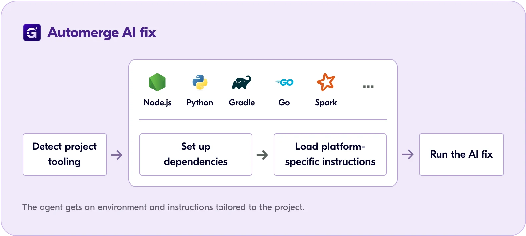Click Load platform-specific instructions box

(330, 154)
